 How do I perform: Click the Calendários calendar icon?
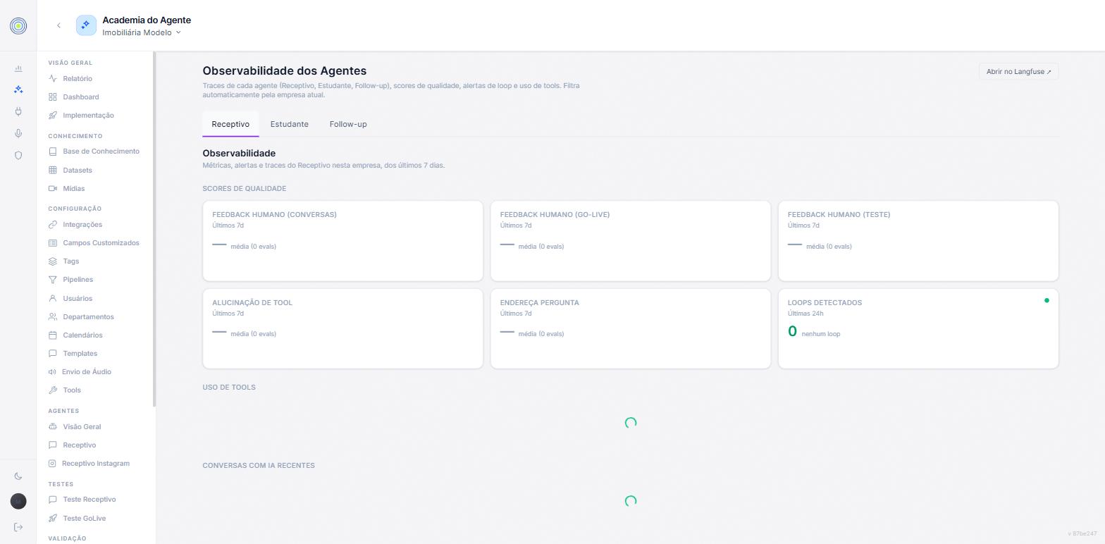tap(53, 335)
